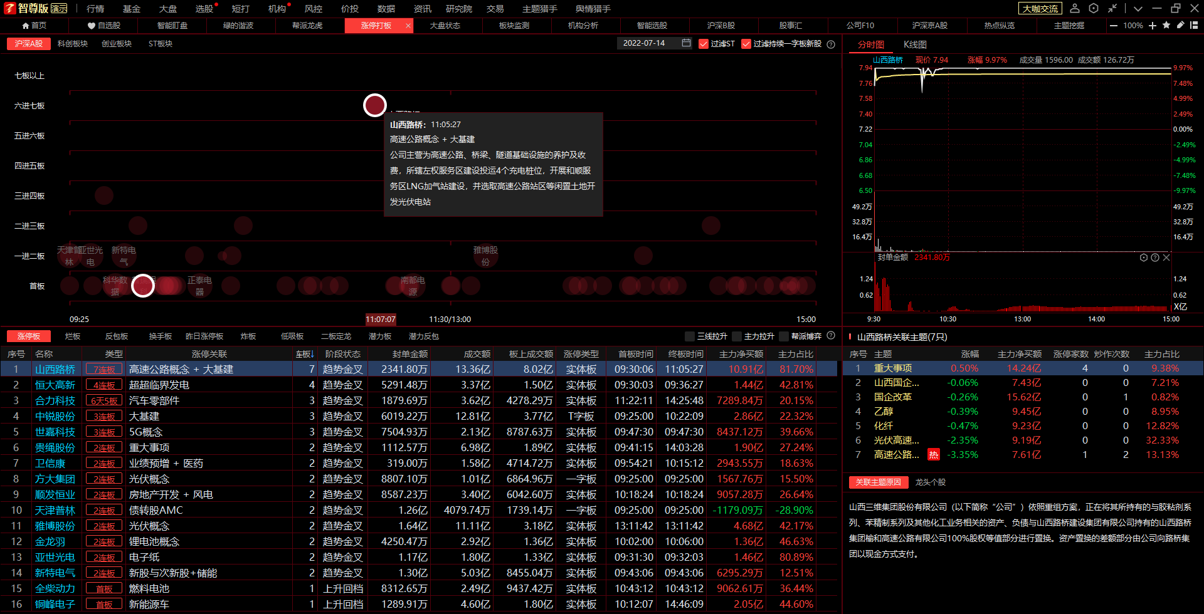Click the zoom in plus icon
Screen dimensions: 1204x614
tap(1153, 26)
